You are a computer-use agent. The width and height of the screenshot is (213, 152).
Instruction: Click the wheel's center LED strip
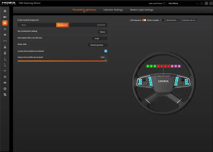tap(163, 76)
